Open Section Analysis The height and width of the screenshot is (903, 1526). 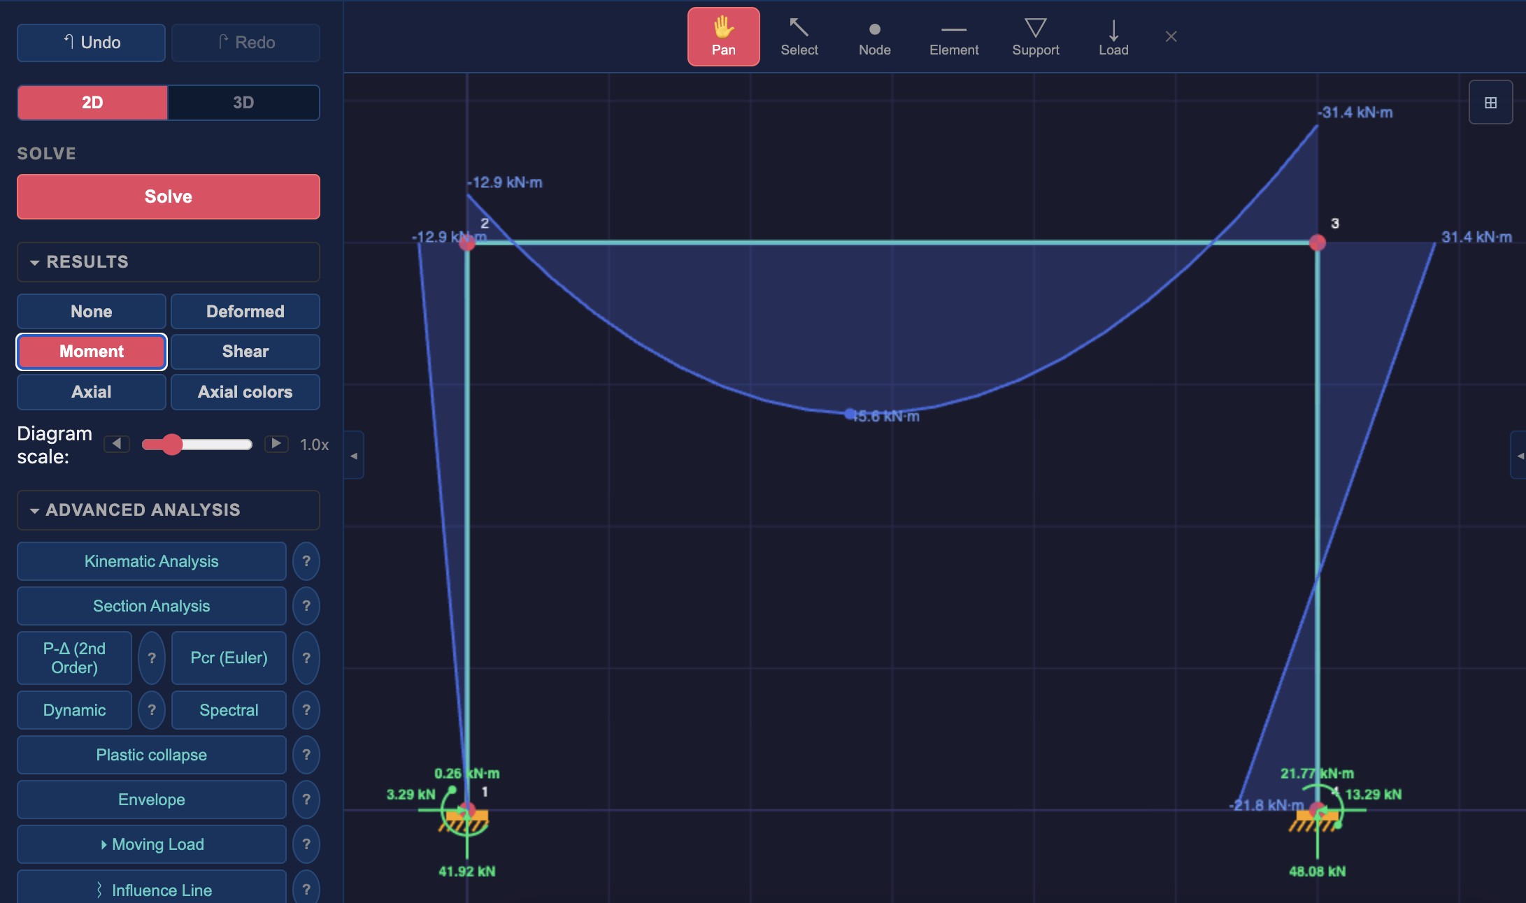coord(152,606)
